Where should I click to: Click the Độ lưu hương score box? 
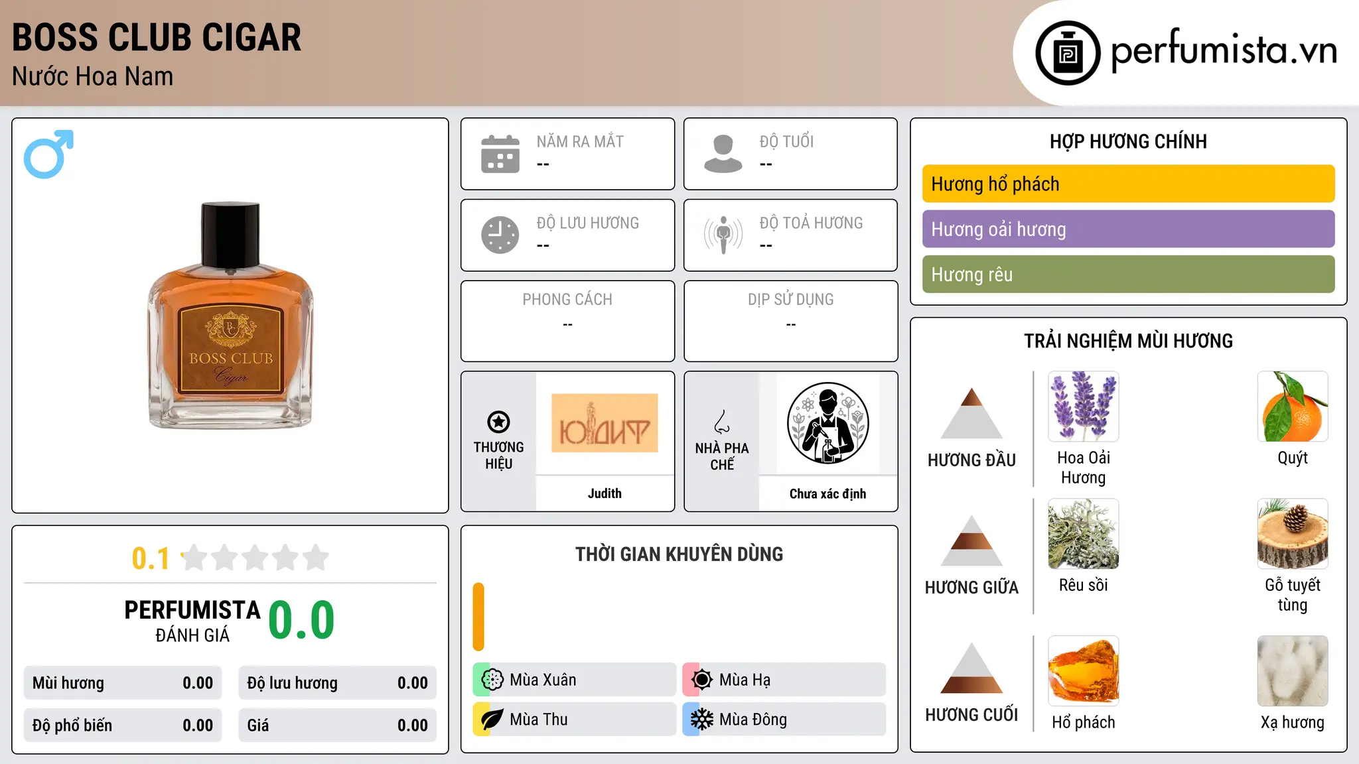[337, 683]
